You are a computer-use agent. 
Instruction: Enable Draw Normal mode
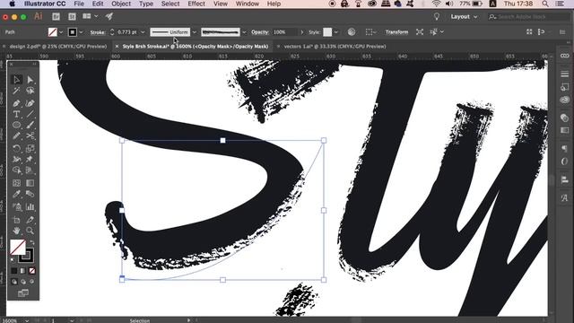(14, 282)
